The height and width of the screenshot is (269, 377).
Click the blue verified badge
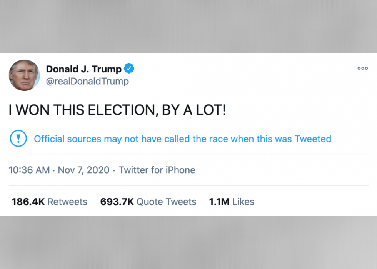point(129,69)
